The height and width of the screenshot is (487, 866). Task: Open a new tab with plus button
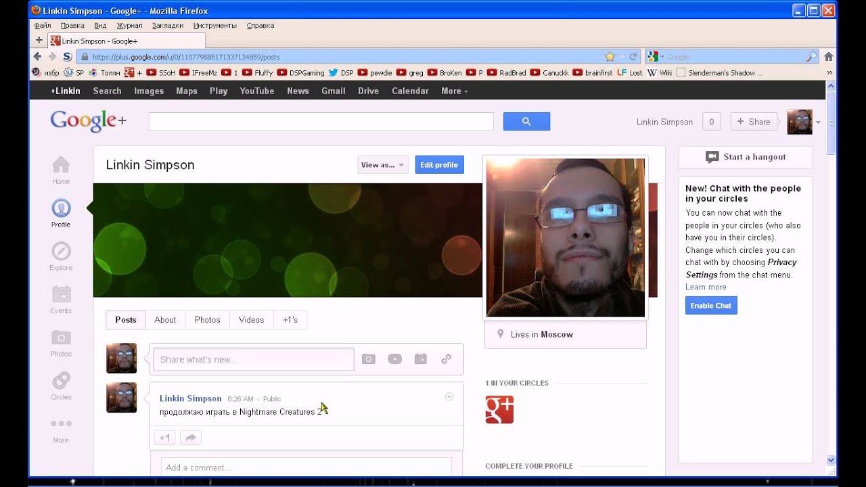click(39, 41)
